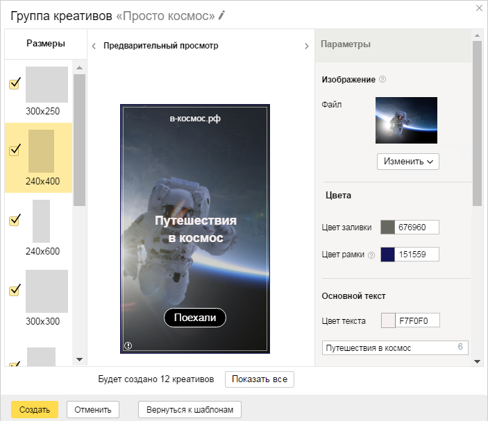Image resolution: width=488 pixels, height=421 pixels.
Task: Open the Изменить dropdown for image file
Action: click(x=408, y=162)
